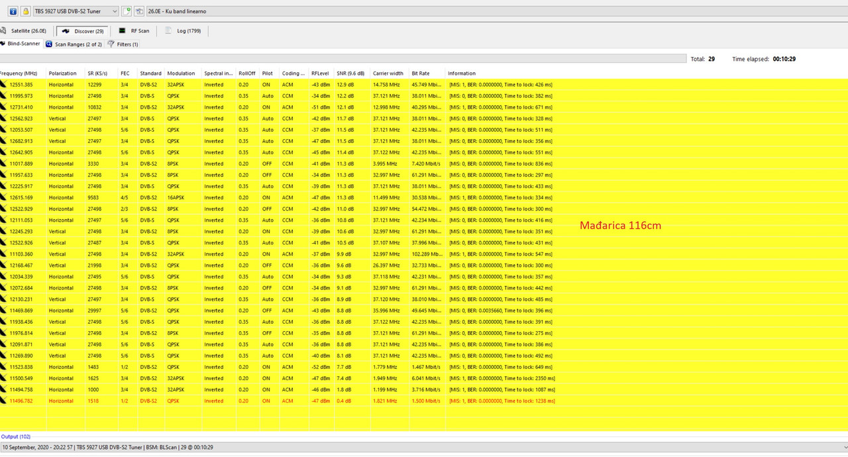
Task: Open the Scan Ranges (2 of 2) tab
Action: tap(74, 44)
